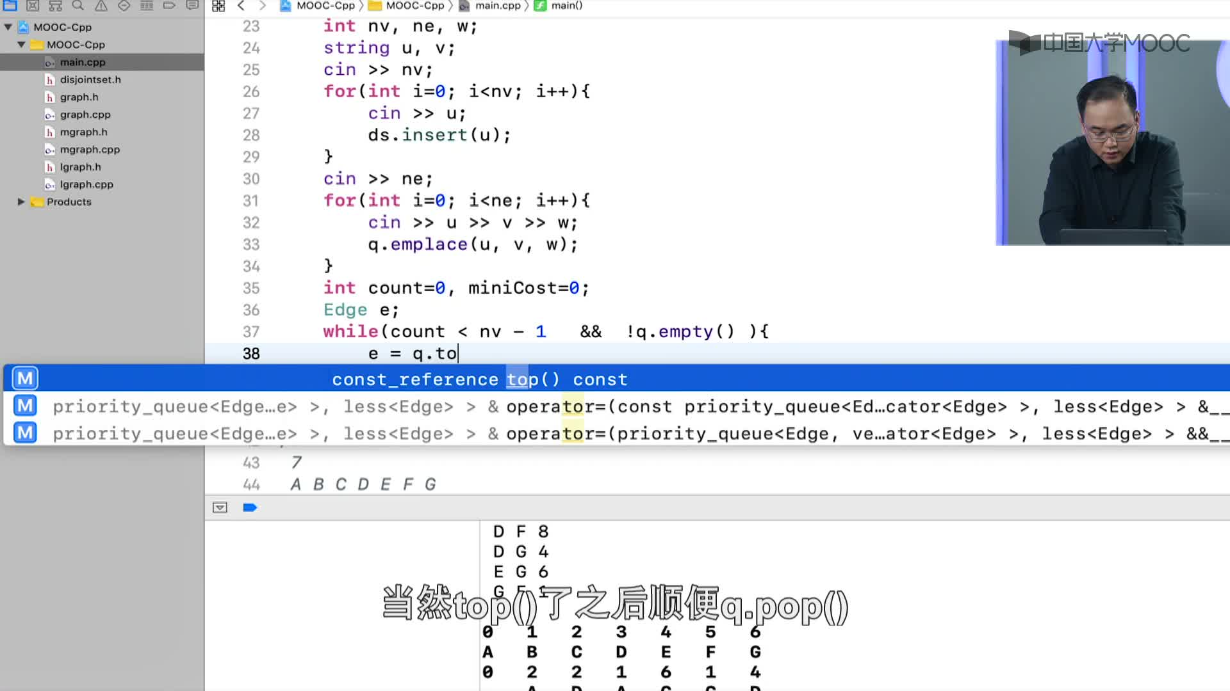The image size is (1230, 691).
Task: Click line number 26 gutter
Action: [x=251, y=91]
